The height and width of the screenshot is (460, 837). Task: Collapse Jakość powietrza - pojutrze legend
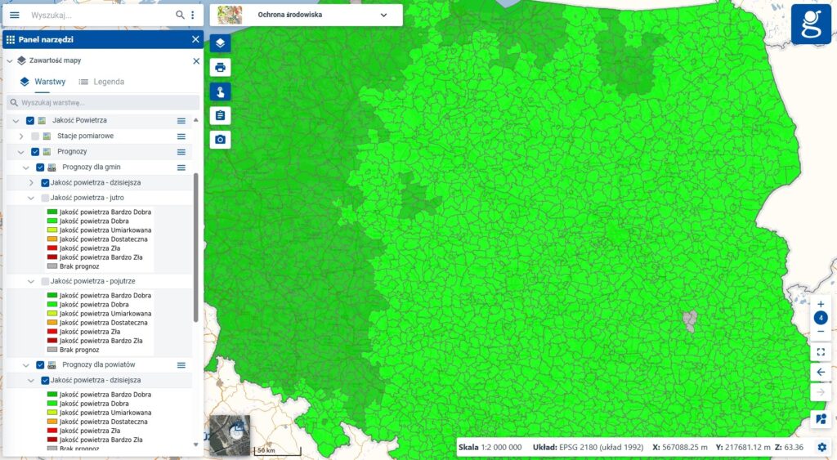[31, 281]
